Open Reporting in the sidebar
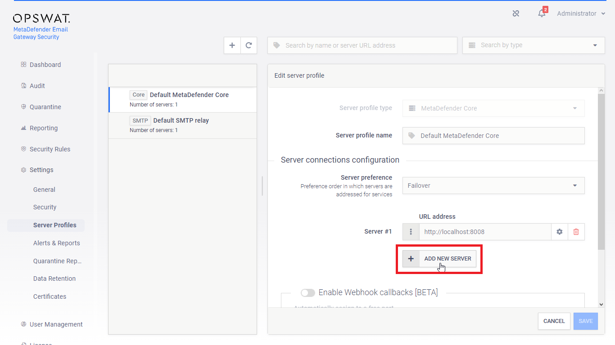 pos(44,128)
